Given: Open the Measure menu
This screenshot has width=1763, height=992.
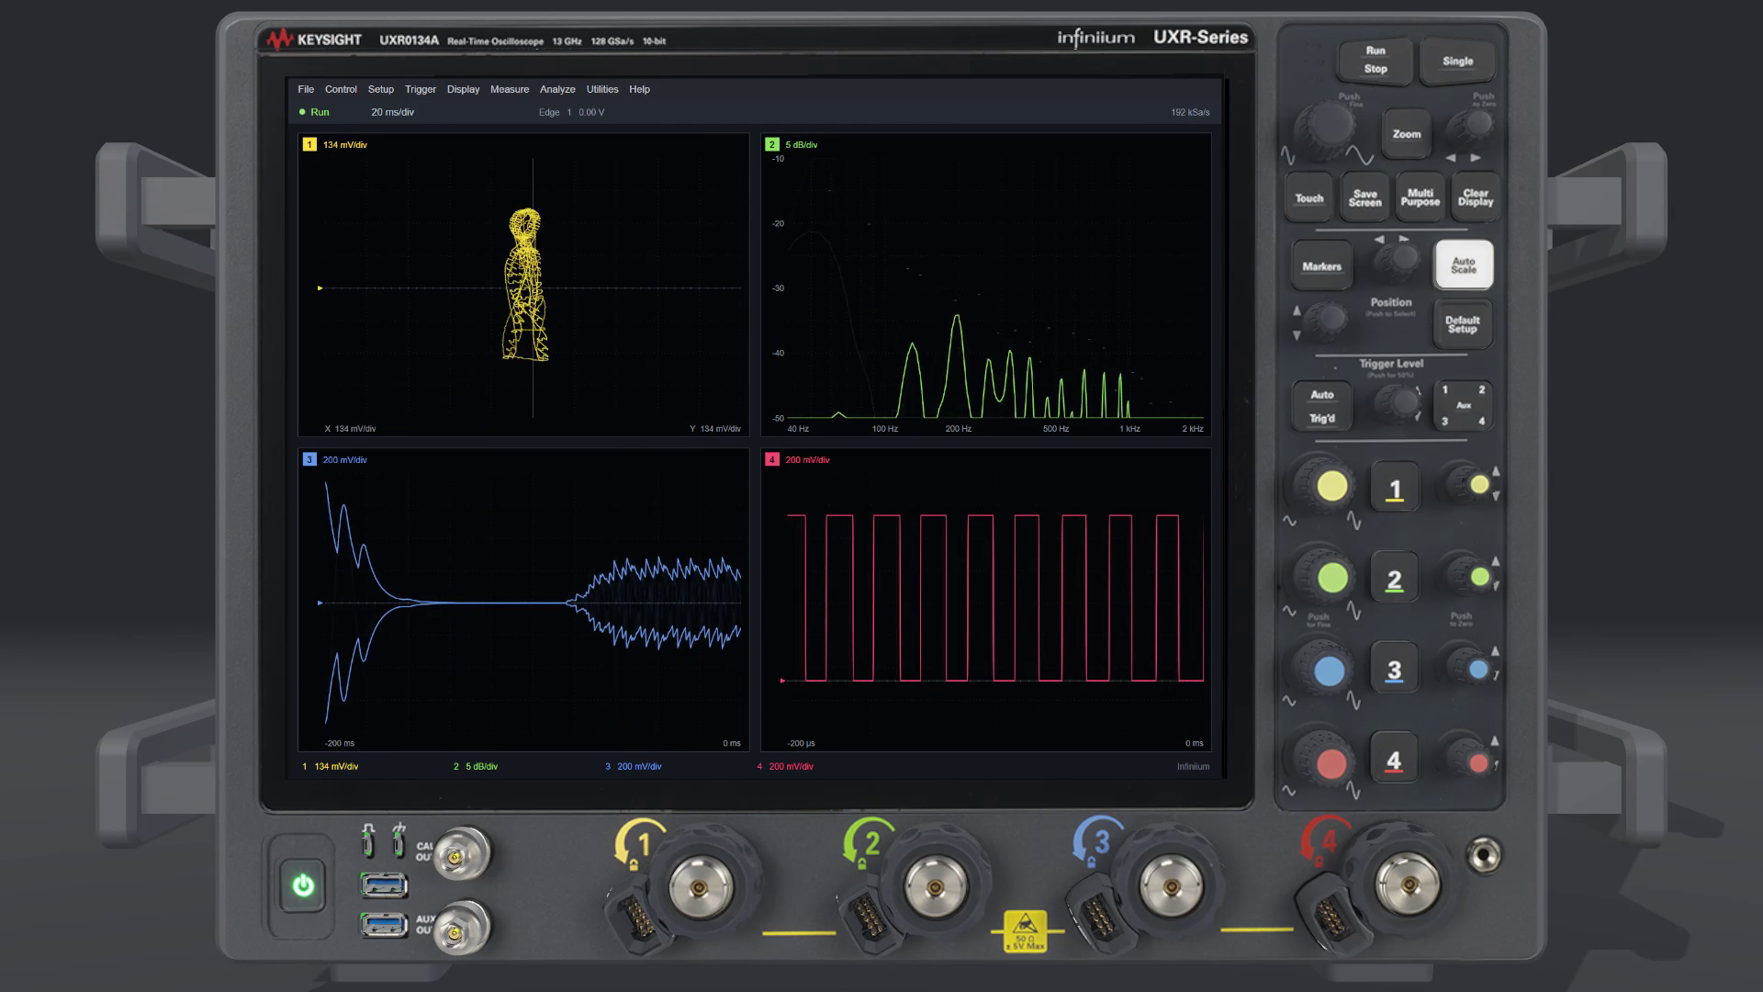Looking at the screenshot, I should pos(510,89).
